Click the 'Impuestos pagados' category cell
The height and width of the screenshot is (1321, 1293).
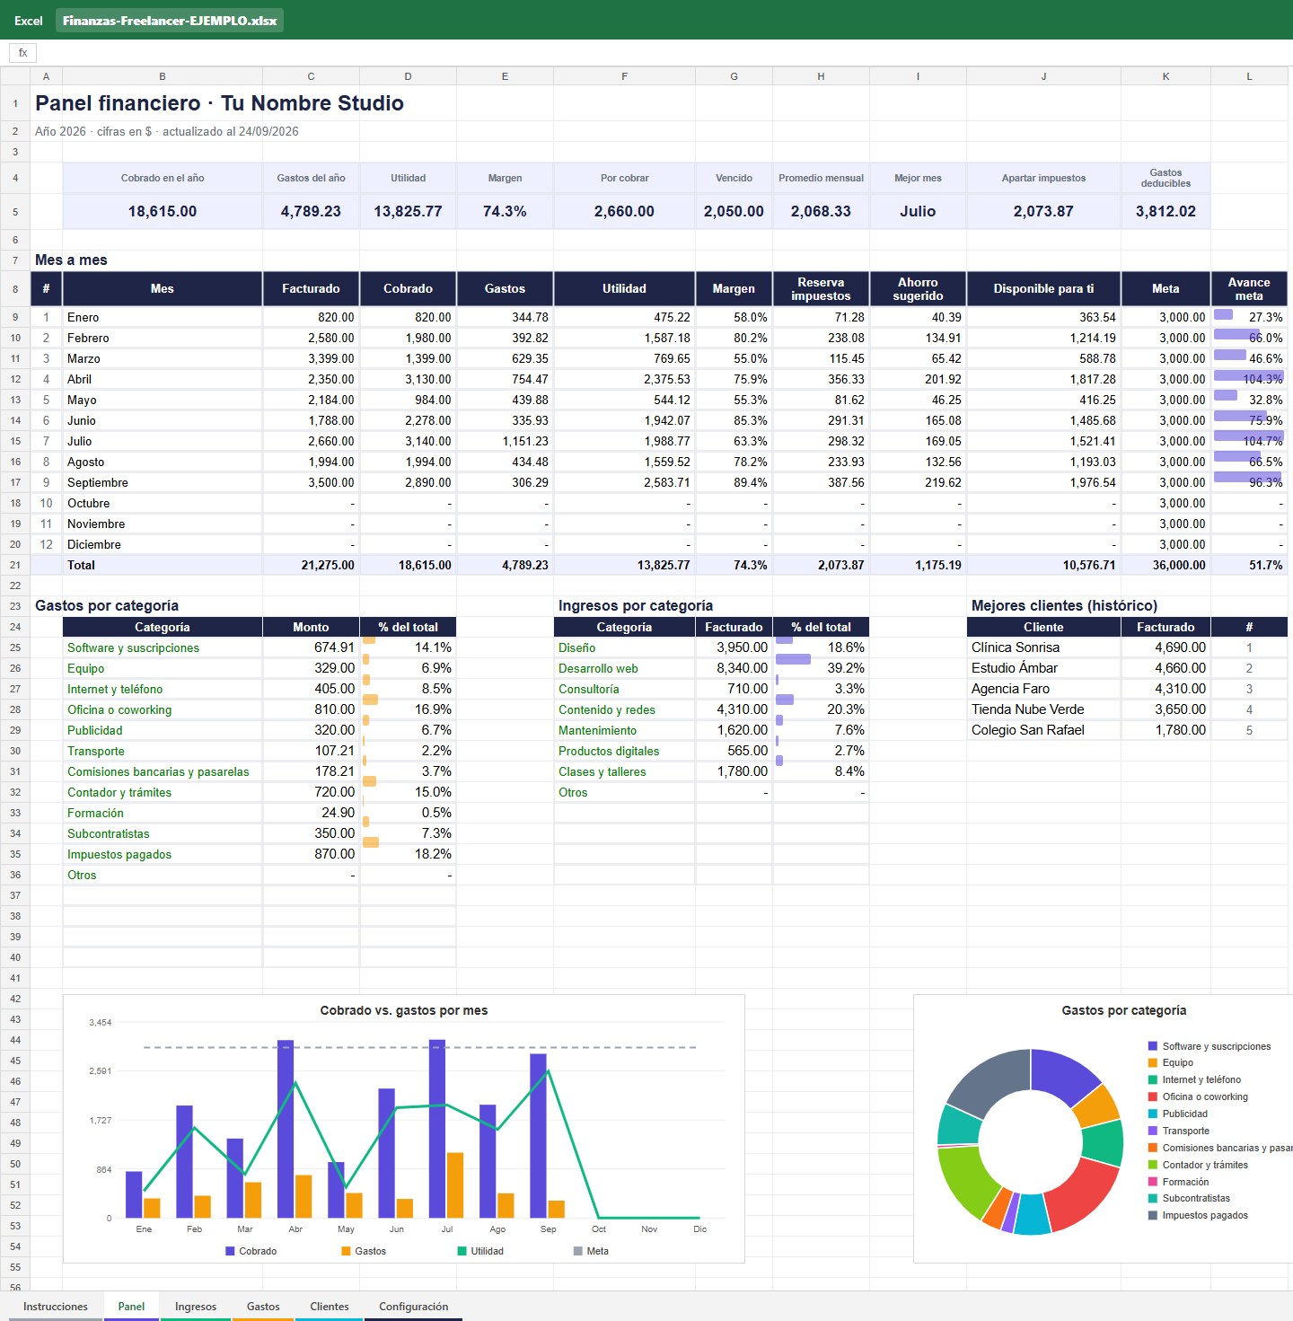coord(163,854)
